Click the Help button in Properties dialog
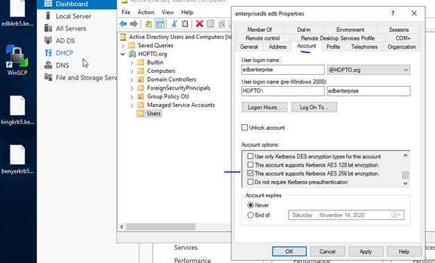The image size is (435, 263). tap(404, 251)
